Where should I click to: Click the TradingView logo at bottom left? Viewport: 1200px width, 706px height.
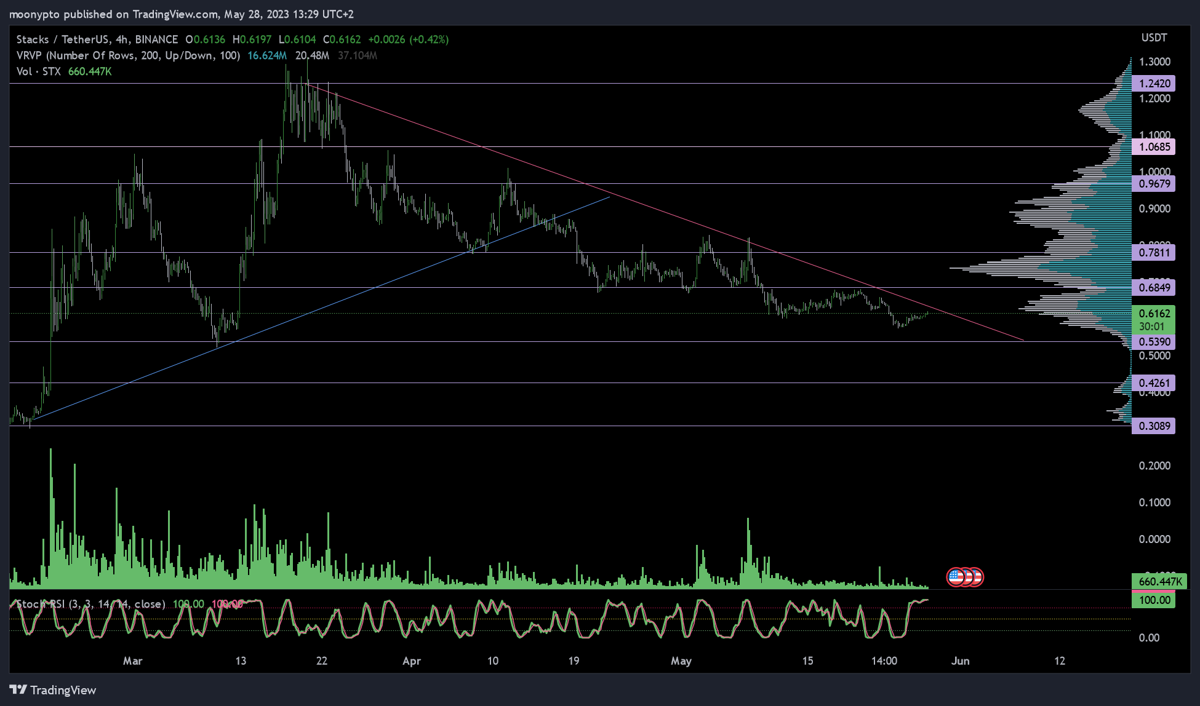[53, 690]
